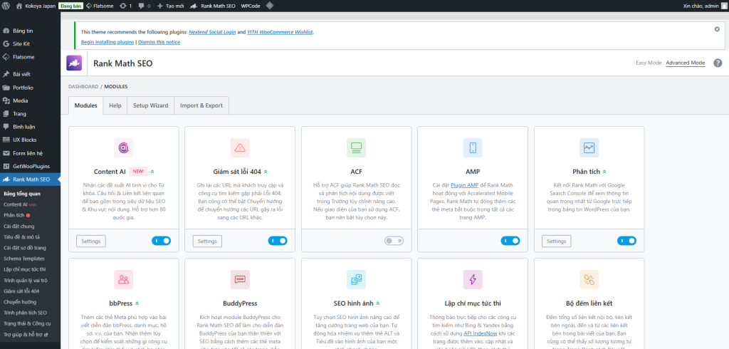Click the AMP mobile phone icon
This screenshot has height=349, width=729.
click(x=473, y=148)
